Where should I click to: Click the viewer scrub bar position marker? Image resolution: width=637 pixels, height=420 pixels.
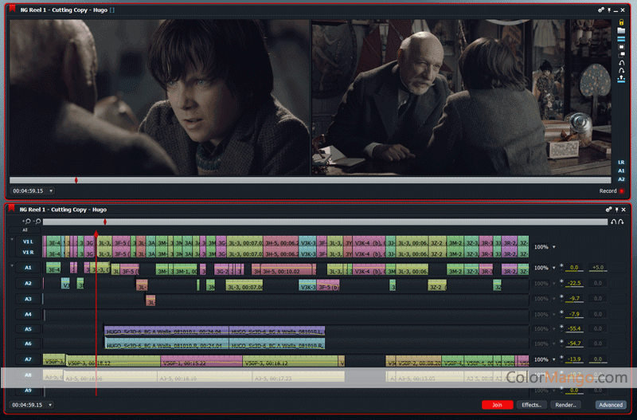(76, 180)
